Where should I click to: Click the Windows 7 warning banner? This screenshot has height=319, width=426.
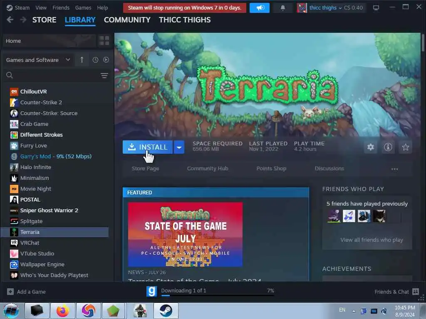click(x=184, y=7)
